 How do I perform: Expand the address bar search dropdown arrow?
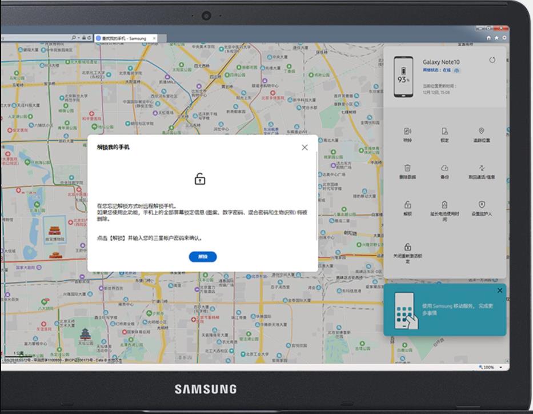pyautogui.click(x=78, y=38)
